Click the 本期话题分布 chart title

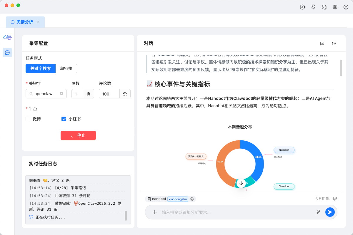coord(240,127)
